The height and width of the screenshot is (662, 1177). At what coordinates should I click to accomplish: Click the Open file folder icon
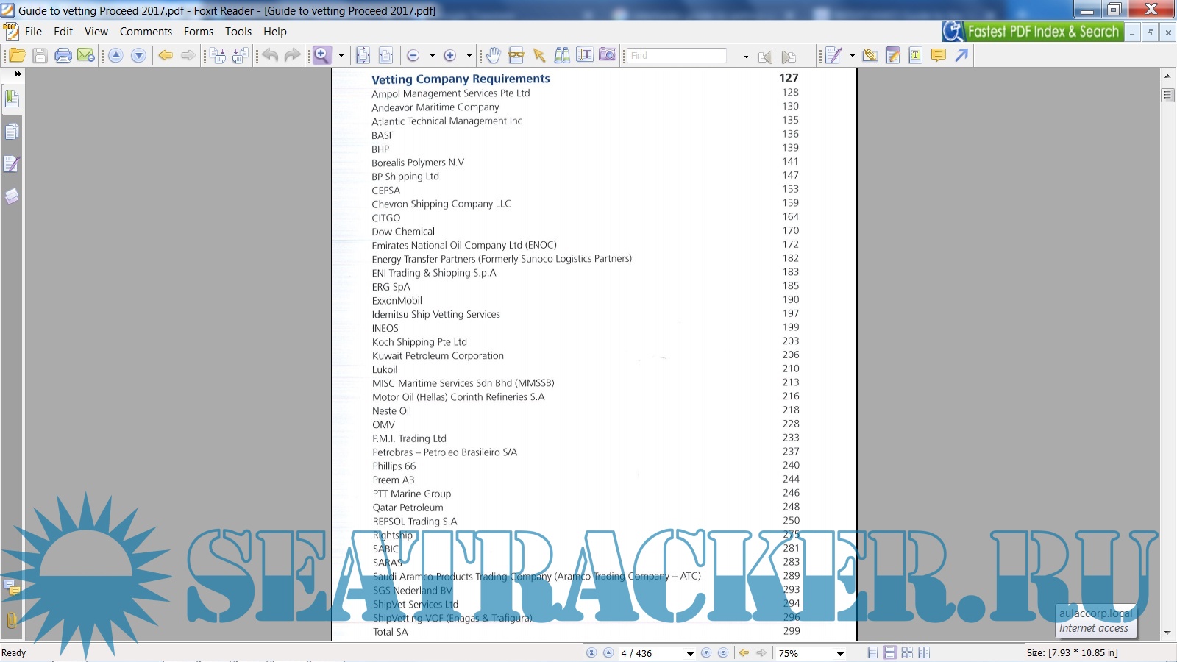coord(17,56)
